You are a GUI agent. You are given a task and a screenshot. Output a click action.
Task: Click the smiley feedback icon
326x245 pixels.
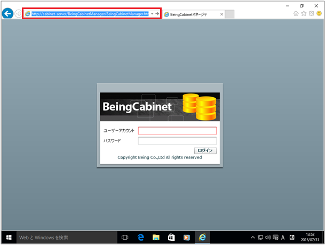(x=319, y=13)
